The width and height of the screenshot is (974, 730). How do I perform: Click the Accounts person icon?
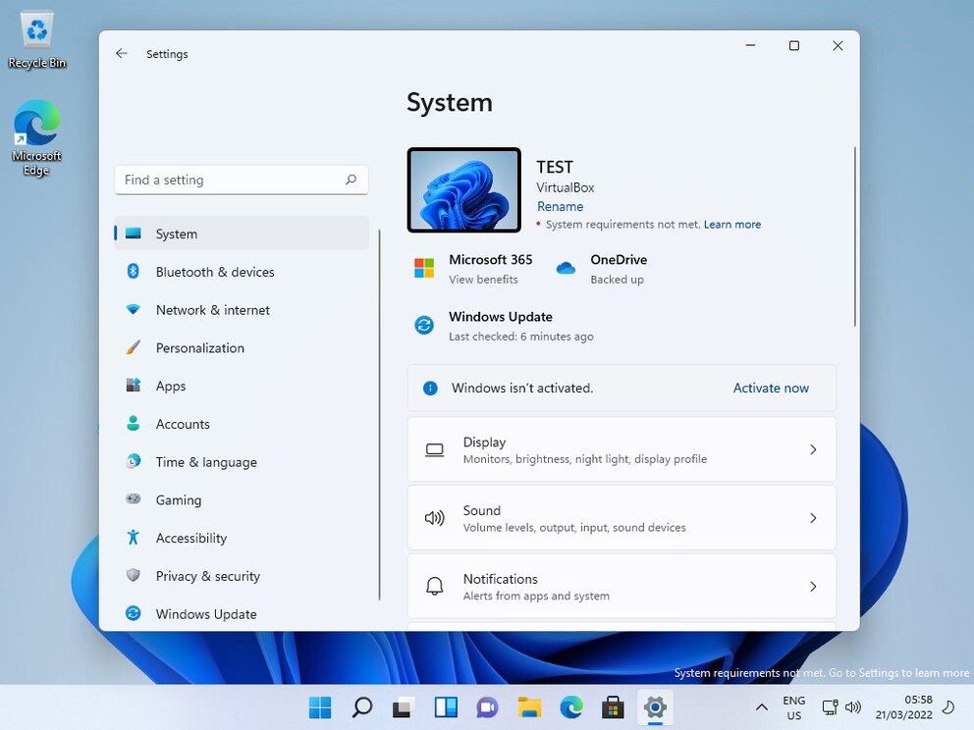pyautogui.click(x=133, y=423)
